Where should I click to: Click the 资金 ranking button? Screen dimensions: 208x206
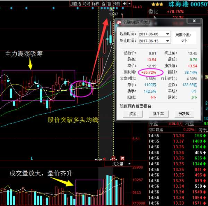(x=132, y=114)
